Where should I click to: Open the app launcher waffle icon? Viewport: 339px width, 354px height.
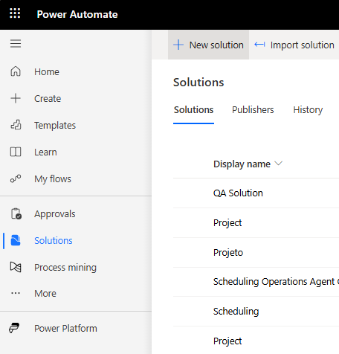(x=15, y=13)
